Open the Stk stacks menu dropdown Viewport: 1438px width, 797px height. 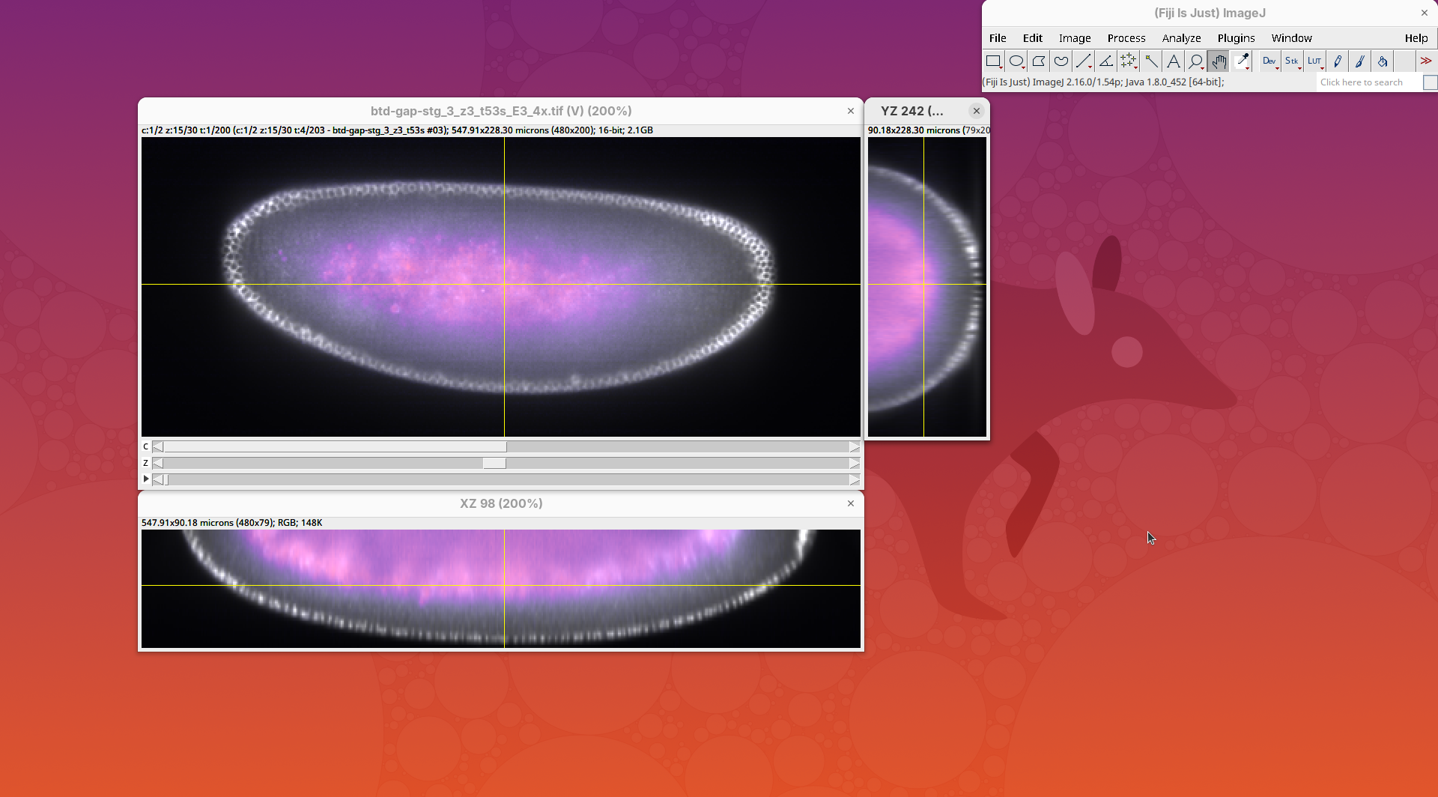1291,61
